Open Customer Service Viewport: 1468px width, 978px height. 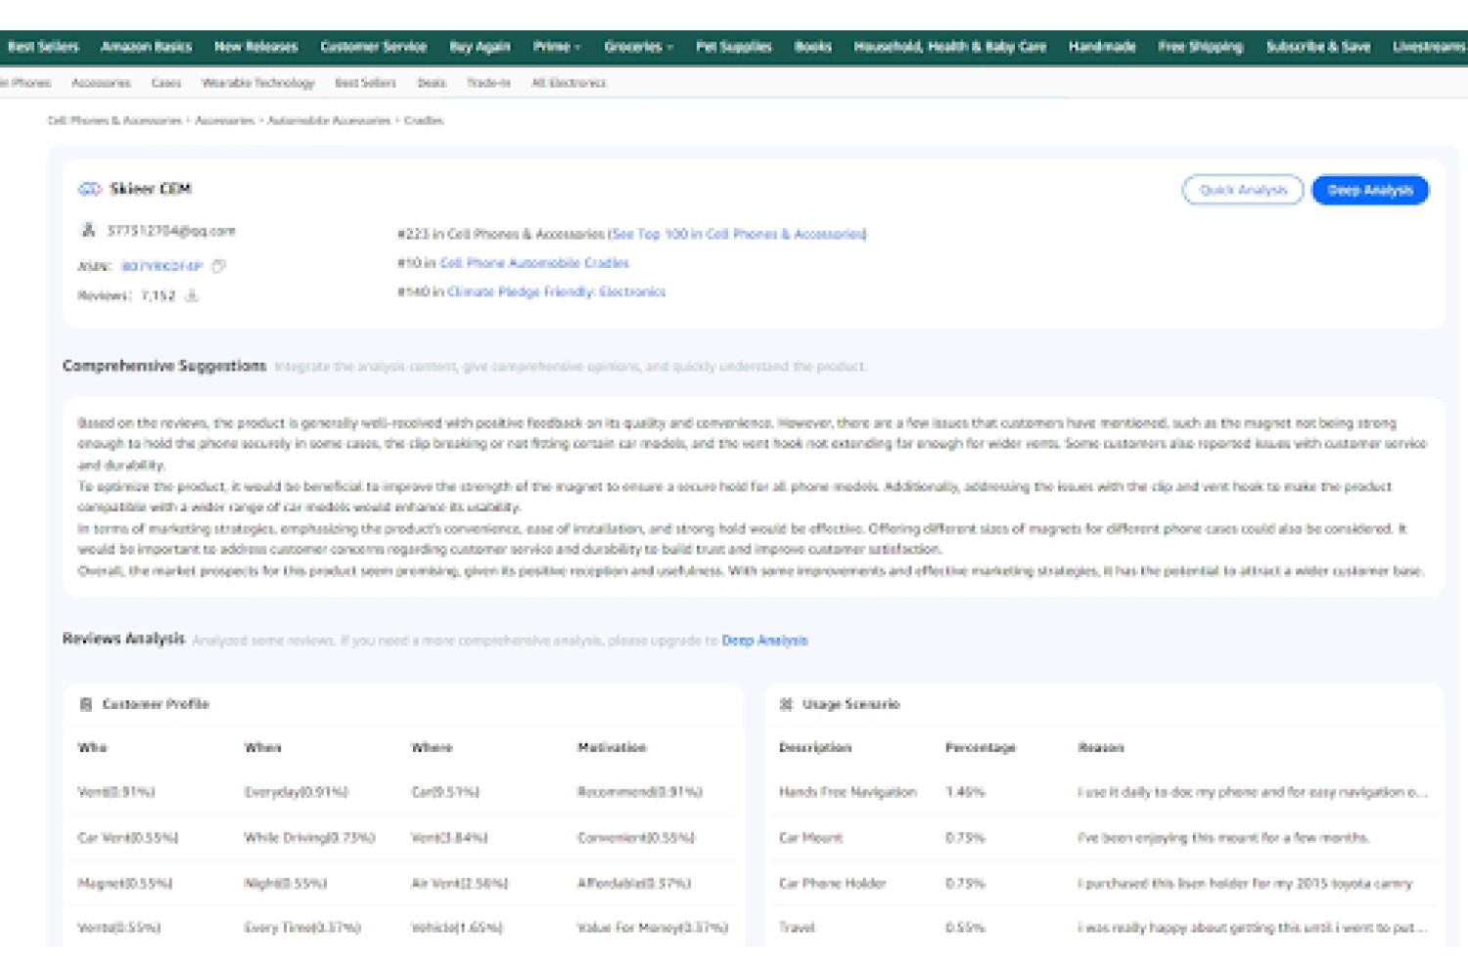click(x=373, y=46)
